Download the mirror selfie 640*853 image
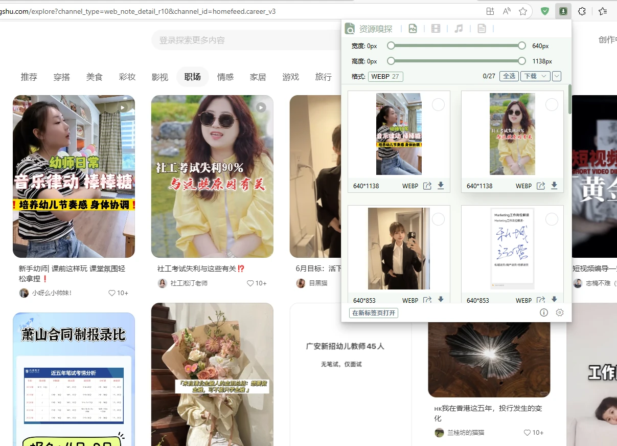The height and width of the screenshot is (446, 617). tap(441, 300)
